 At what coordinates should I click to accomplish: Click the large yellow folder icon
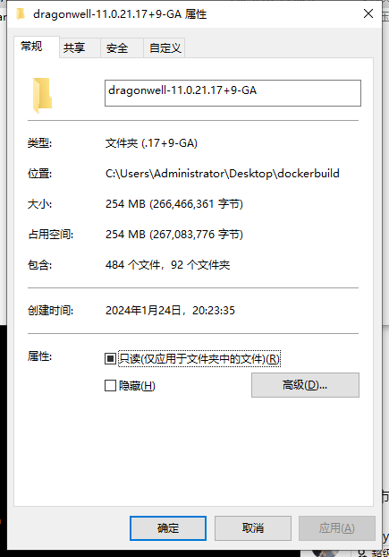[43, 95]
